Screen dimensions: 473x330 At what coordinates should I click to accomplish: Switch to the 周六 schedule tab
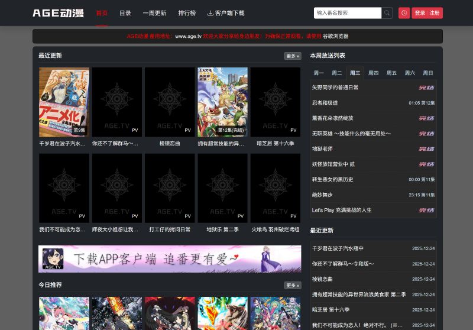(x=410, y=73)
